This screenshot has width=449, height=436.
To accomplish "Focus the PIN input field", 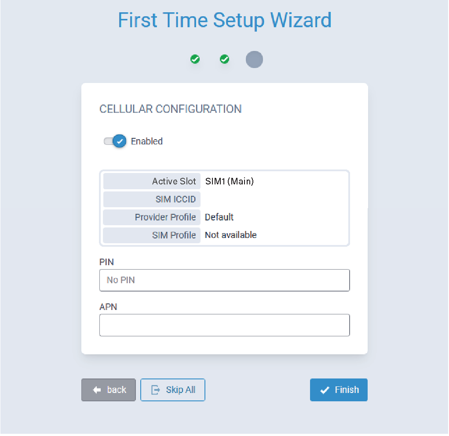I will [x=224, y=280].
